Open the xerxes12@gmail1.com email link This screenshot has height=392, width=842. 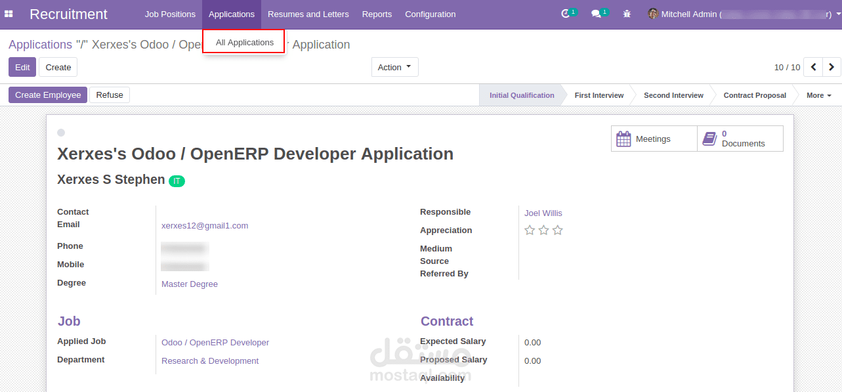pos(205,225)
